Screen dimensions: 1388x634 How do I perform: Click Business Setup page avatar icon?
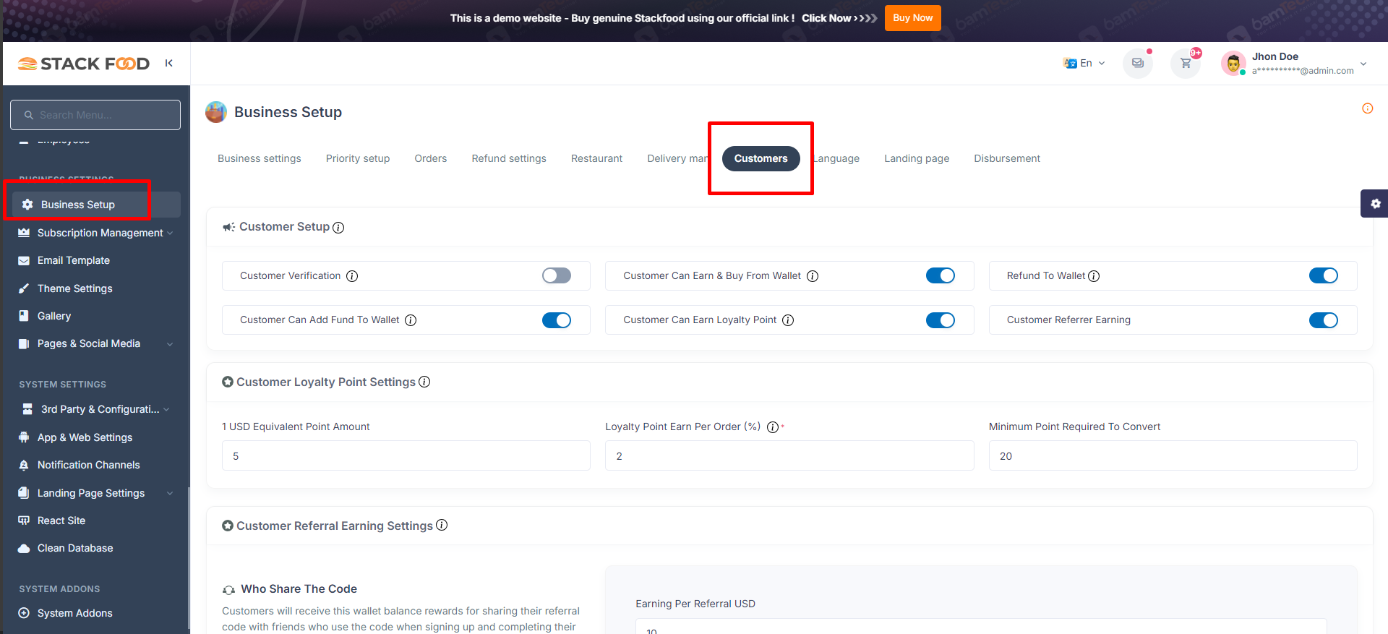pos(216,112)
